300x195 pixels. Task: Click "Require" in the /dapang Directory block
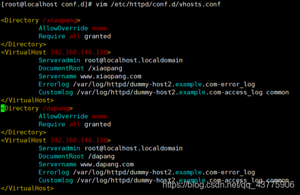(x=52, y=125)
